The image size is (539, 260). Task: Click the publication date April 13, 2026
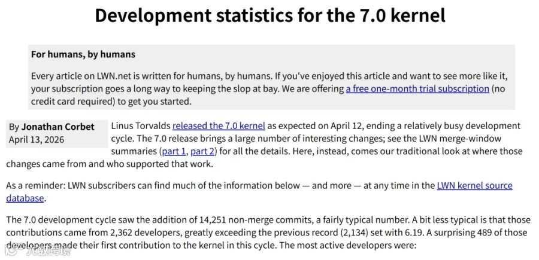(37, 140)
